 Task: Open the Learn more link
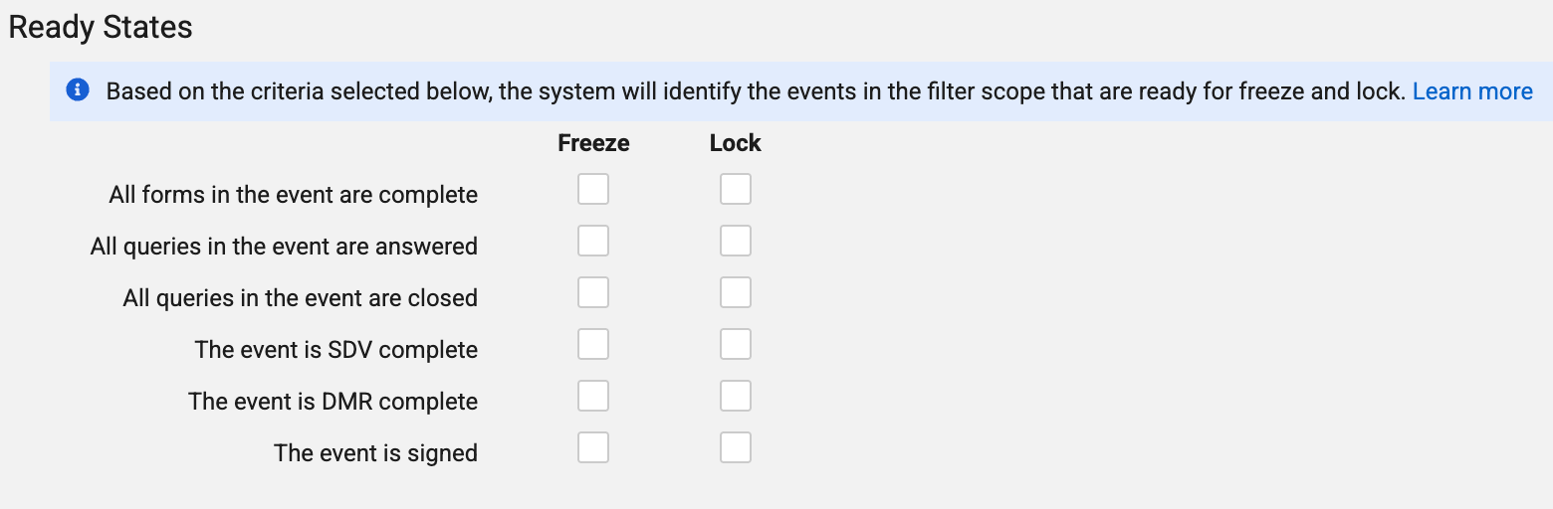point(1472,91)
